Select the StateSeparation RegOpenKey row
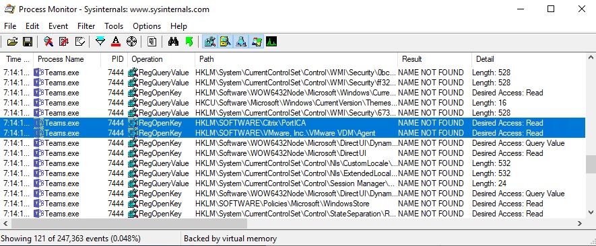 pyautogui.click(x=293, y=214)
